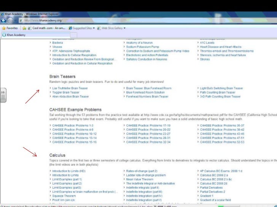Open Mean Value Theorem link
The width and height of the screenshot is (277, 207).
(x=140, y=179)
